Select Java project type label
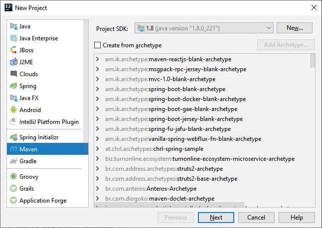The image size is (322, 228). click(x=24, y=26)
